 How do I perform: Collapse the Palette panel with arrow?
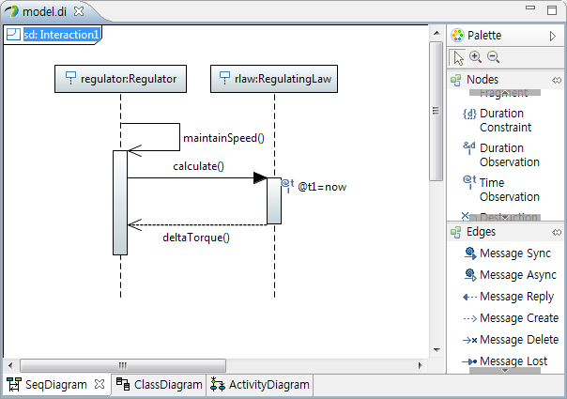[x=553, y=36]
